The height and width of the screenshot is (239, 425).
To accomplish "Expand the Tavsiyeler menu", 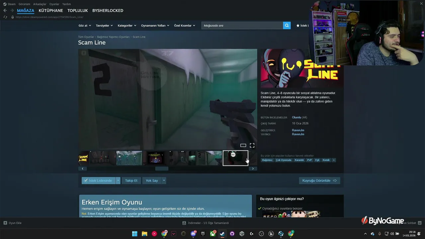I will click(x=104, y=26).
